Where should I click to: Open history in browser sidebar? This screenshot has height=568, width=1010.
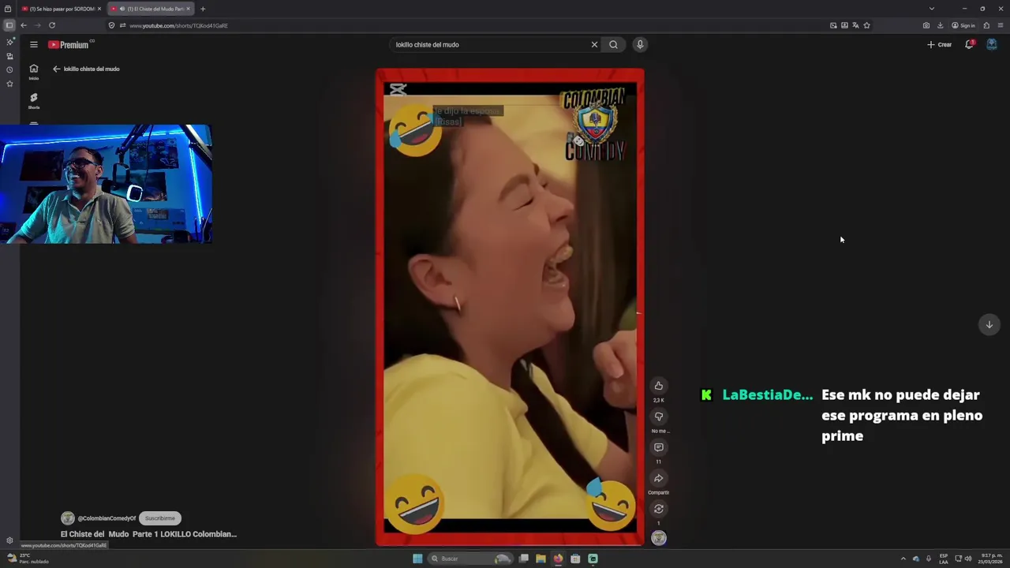[x=9, y=69]
